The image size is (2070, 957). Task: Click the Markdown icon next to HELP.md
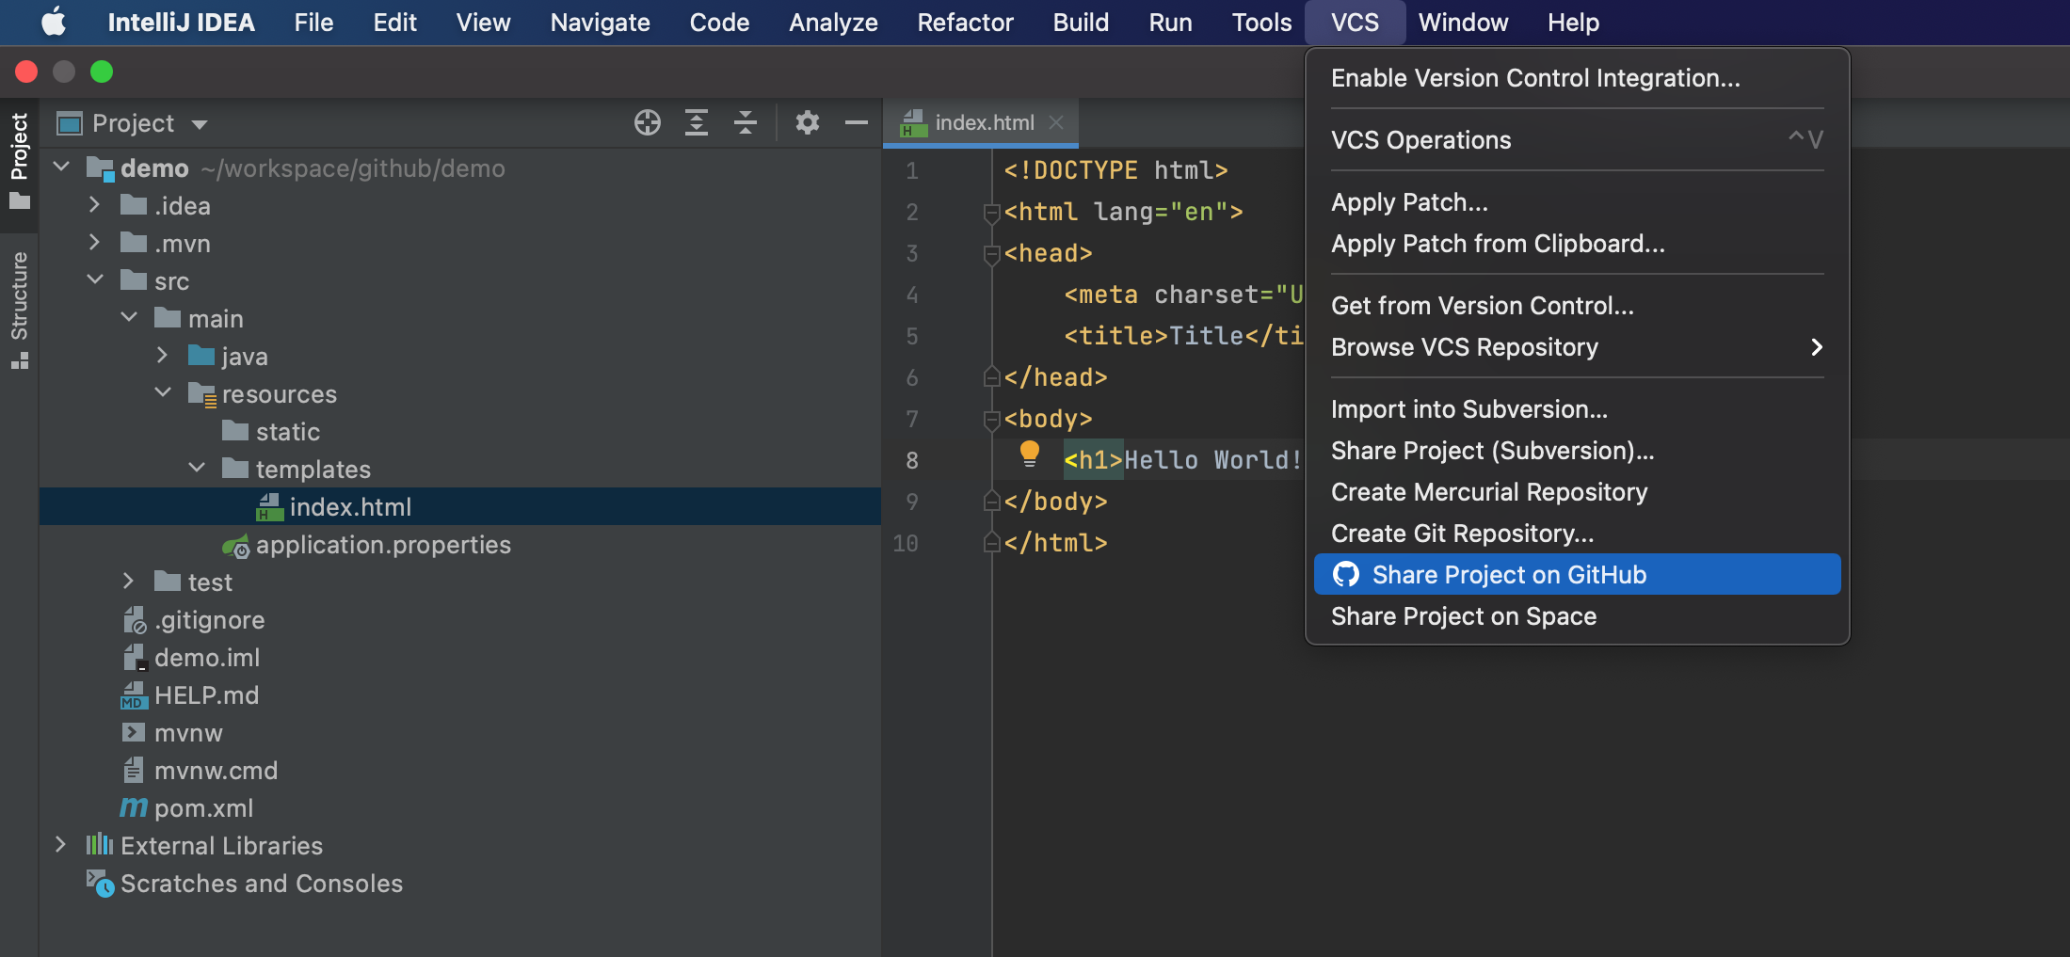[134, 695]
